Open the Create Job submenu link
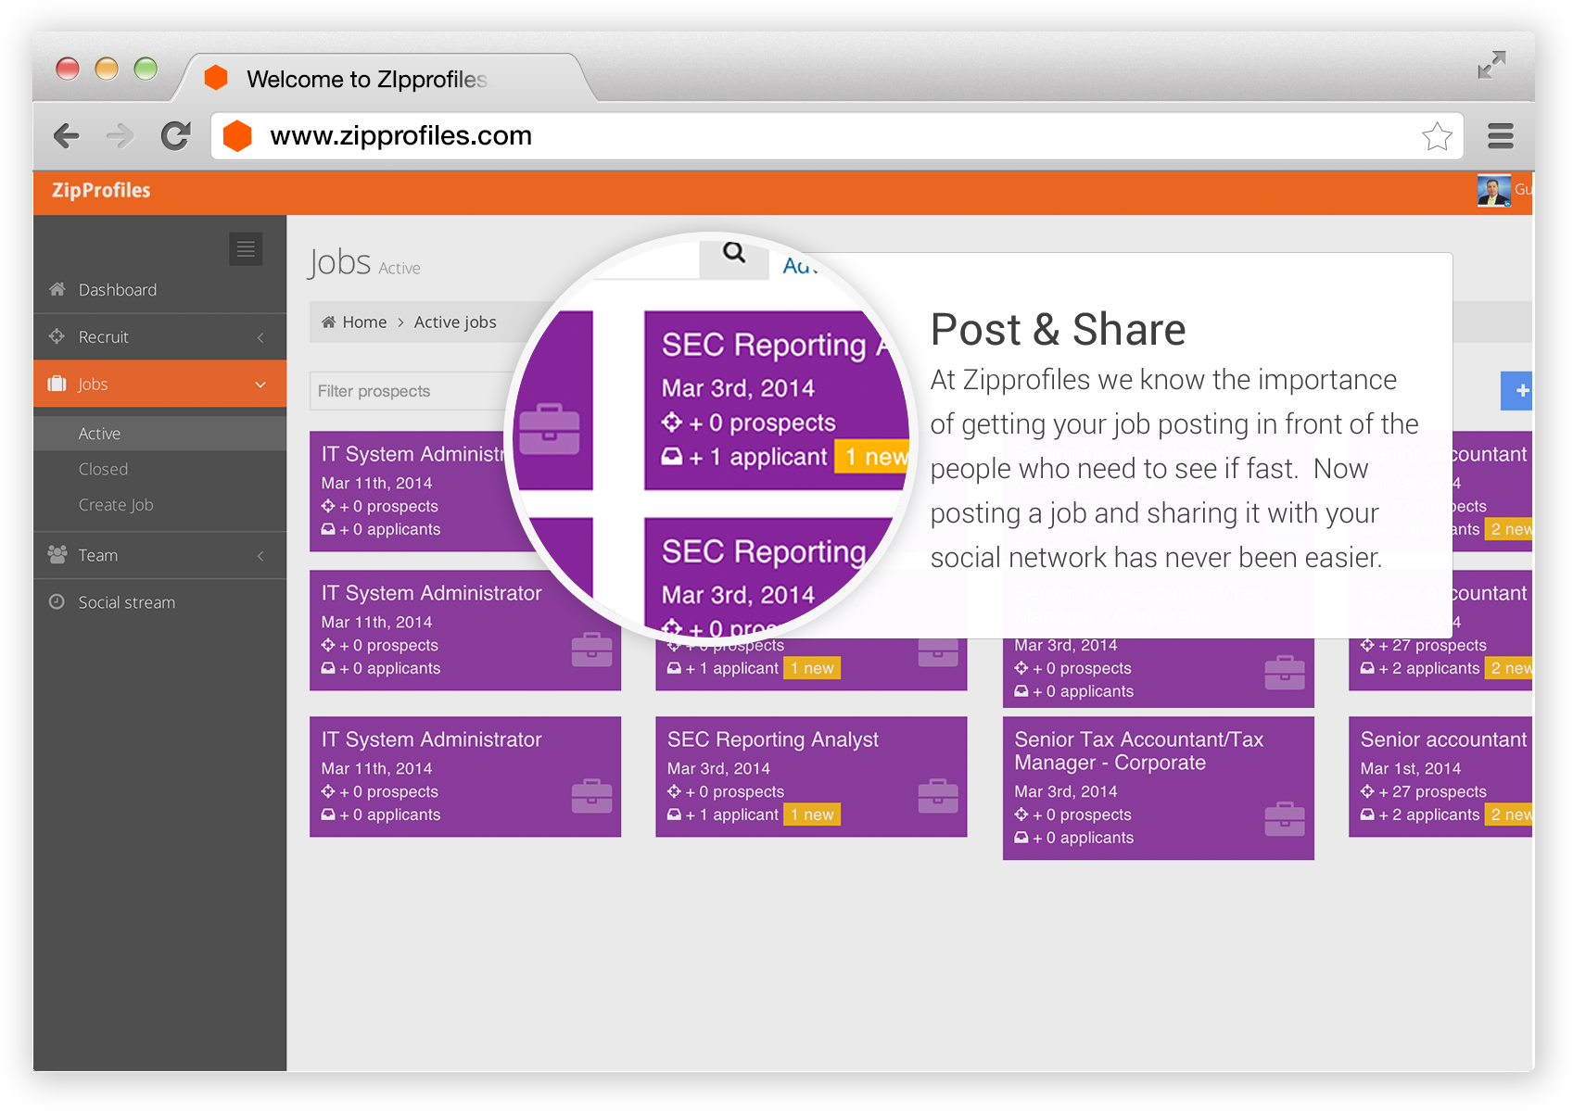 (116, 505)
